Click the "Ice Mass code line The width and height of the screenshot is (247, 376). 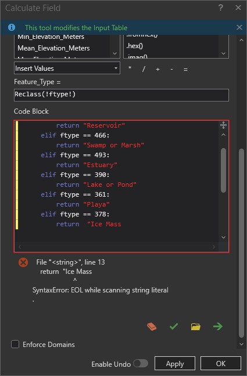89,224
